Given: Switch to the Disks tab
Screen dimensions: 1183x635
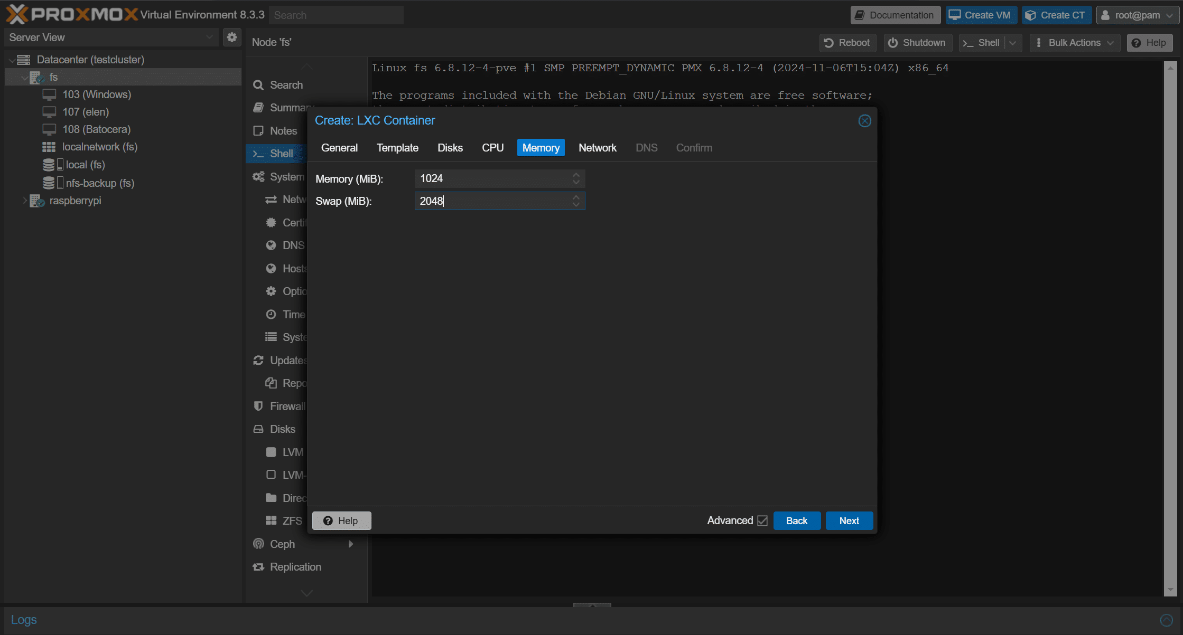Looking at the screenshot, I should coord(450,148).
